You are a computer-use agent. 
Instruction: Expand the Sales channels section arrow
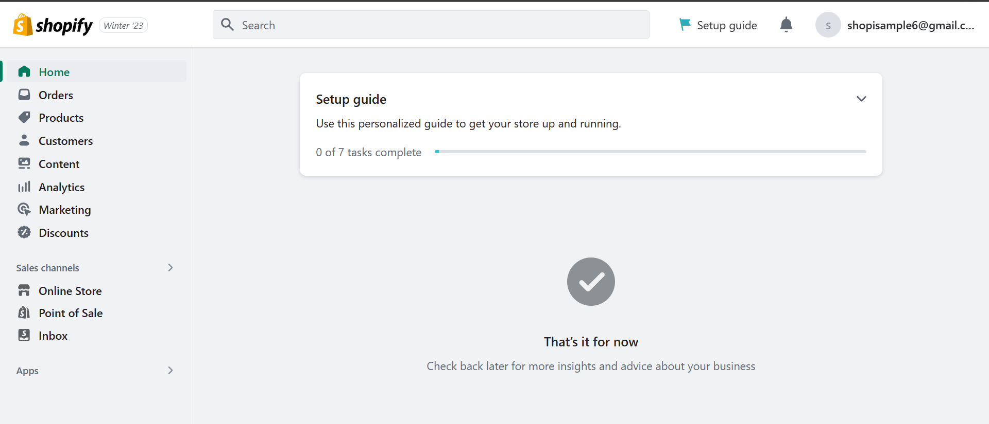pos(170,267)
